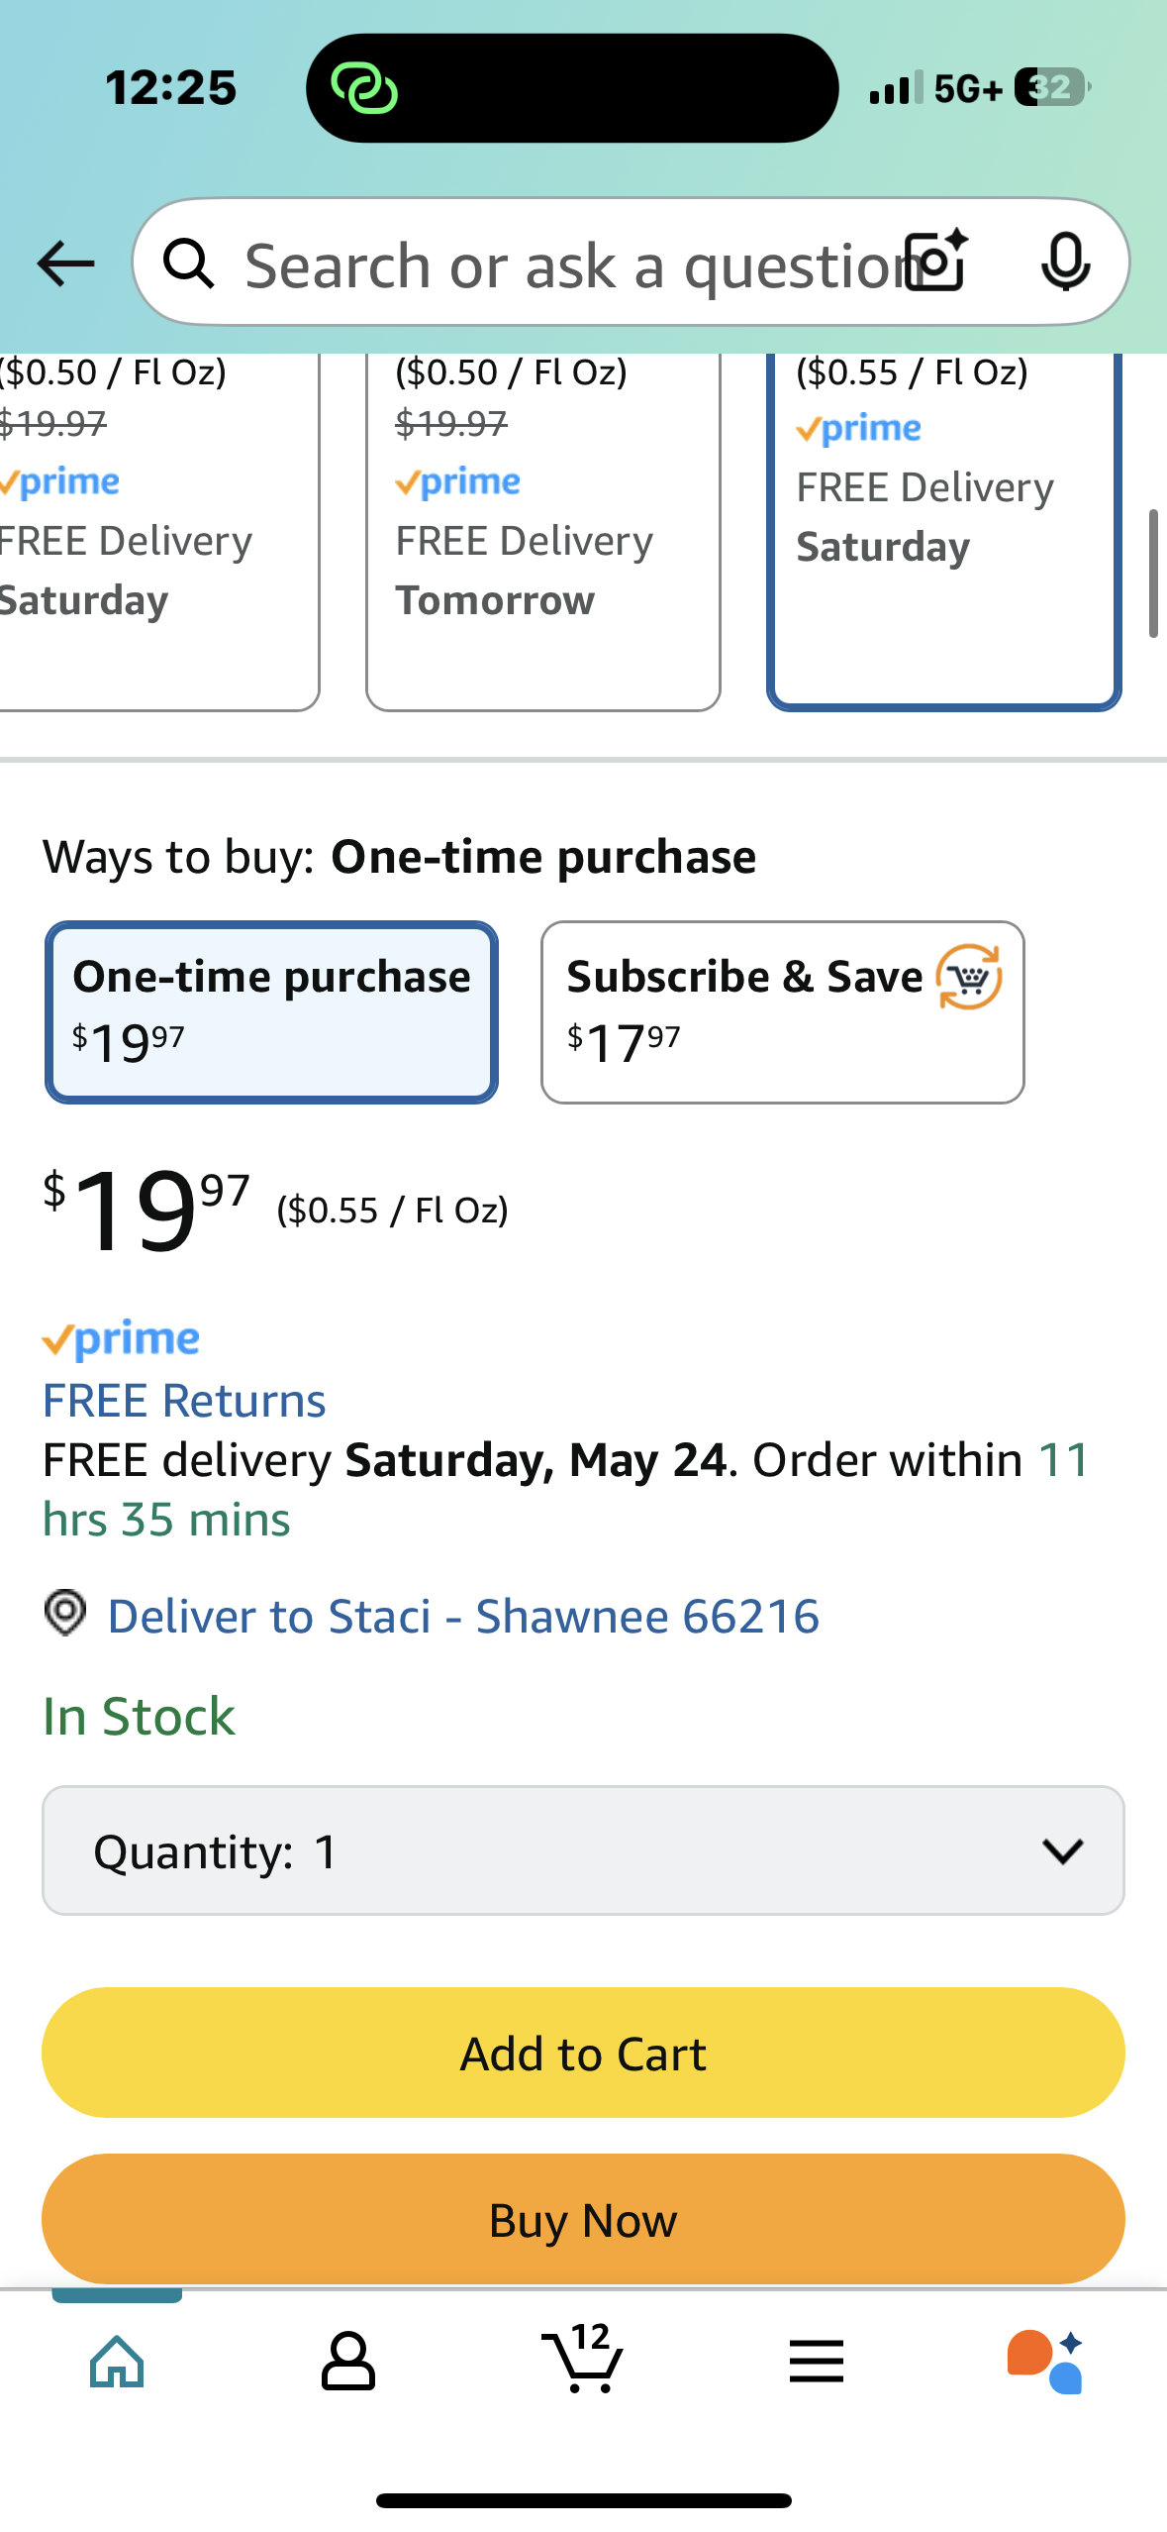Image resolution: width=1167 pixels, height=2532 pixels.
Task: Open the Home tab icon
Action: [117, 2362]
